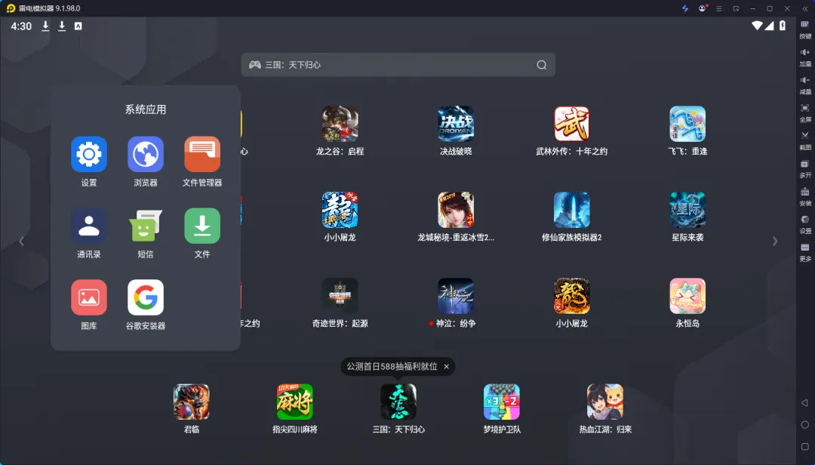The width and height of the screenshot is (815, 465).
Task: Open the 龙之谷：启程 game
Action: (x=340, y=124)
